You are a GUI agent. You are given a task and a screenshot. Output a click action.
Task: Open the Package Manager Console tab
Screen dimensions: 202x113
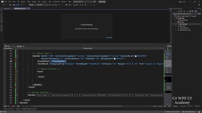click(29, 109)
